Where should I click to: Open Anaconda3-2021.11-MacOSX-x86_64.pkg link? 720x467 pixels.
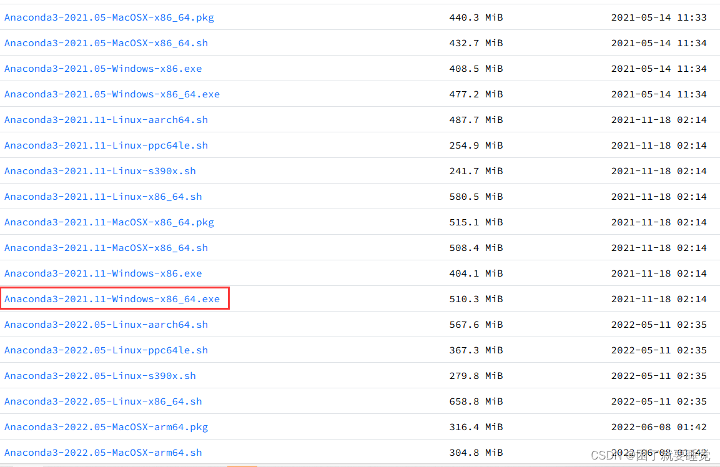tap(109, 222)
